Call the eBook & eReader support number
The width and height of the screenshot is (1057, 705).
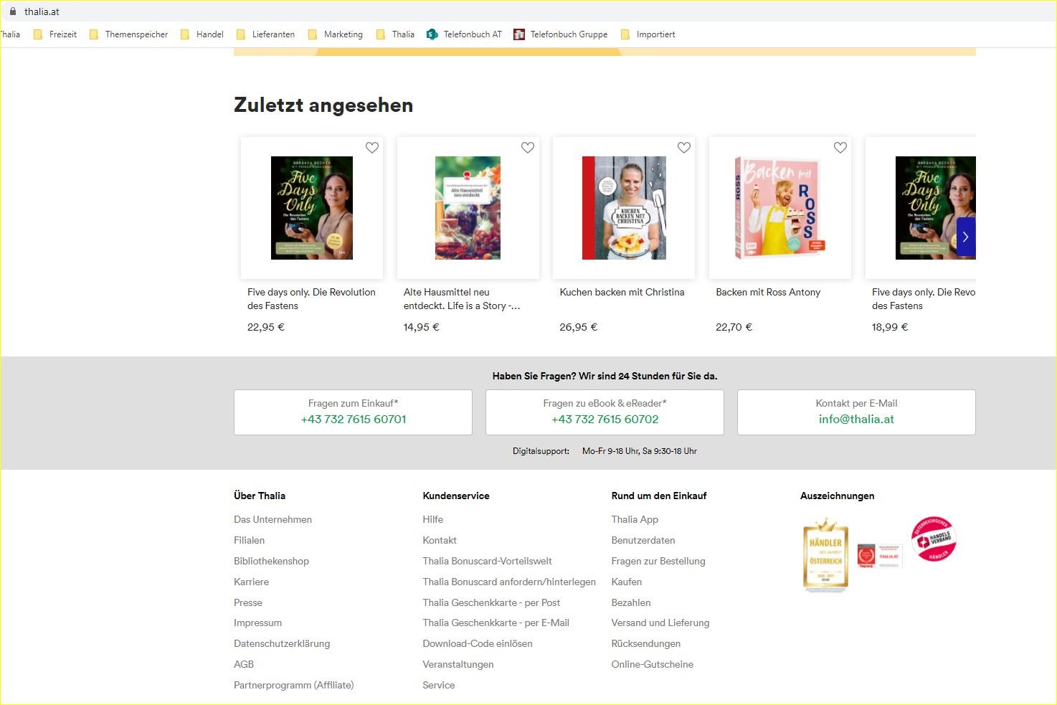point(605,419)
